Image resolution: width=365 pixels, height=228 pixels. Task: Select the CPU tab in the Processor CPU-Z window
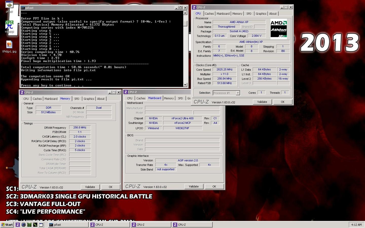[x=198, y=13]
